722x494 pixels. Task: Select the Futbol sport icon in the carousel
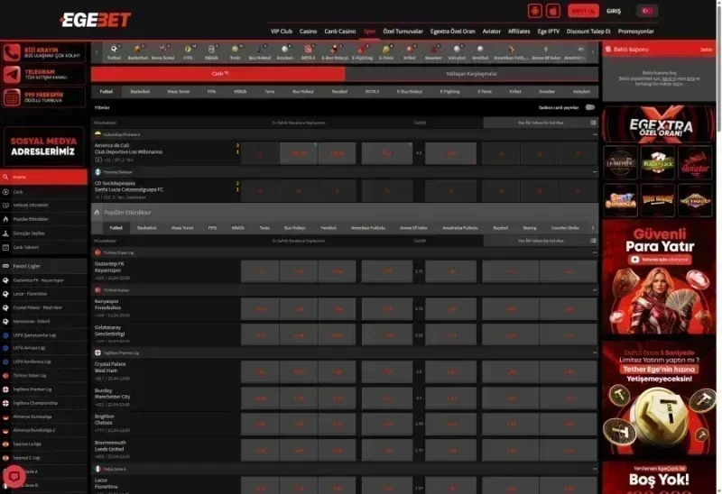tap(114, 50)
